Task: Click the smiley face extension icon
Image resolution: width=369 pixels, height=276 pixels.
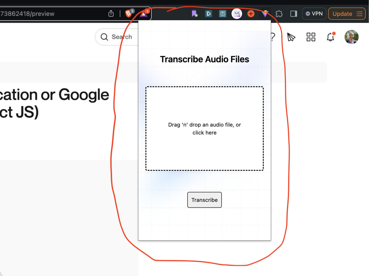Action: [x=237, y=13]
